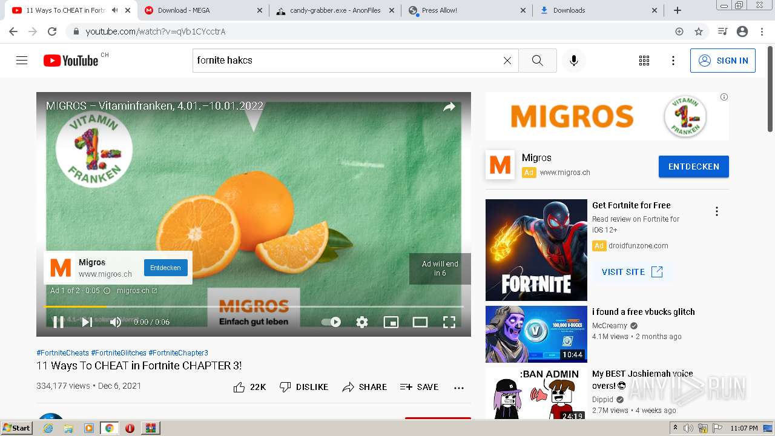Image resolution: width=775 pixels, height=436 pixels.
Task: Open the Chrome media control button
Action: (x=722, y=31)
